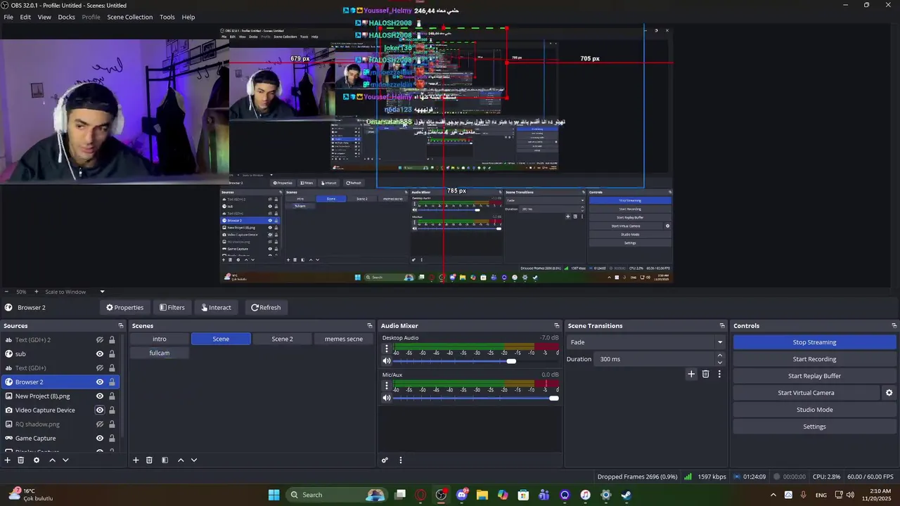Viewport: 900px width, 506px height.
Task: Hide the sub source
Action: (x=100, y=353)
